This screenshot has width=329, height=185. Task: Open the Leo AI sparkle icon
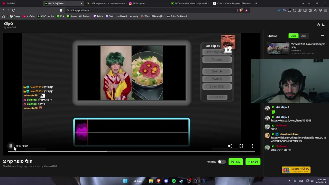point(315,10)
